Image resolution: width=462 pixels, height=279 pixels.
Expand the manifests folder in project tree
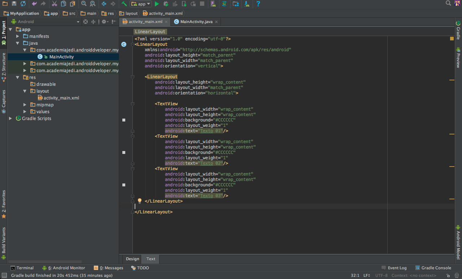(x=17, y=36)
